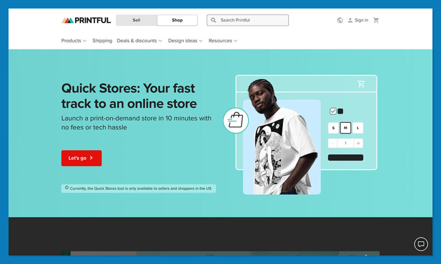
Task: Click the Quick Stores US-only notice
Action: (139, 188)
